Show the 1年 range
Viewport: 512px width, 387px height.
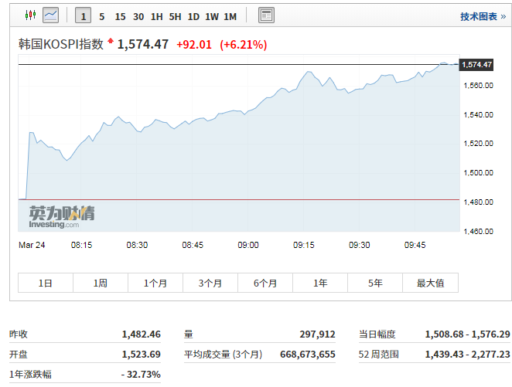pos(320,283)
